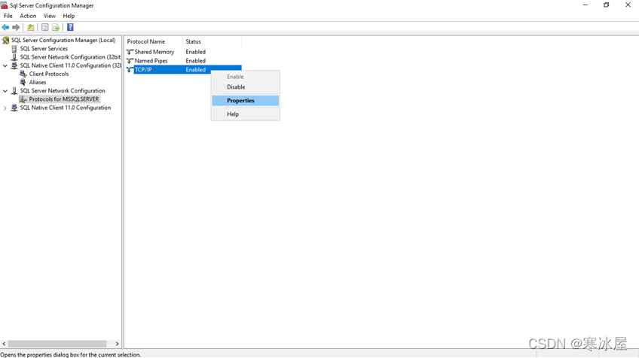Open the View menu

pyautogui.click(x=49, y=16)
